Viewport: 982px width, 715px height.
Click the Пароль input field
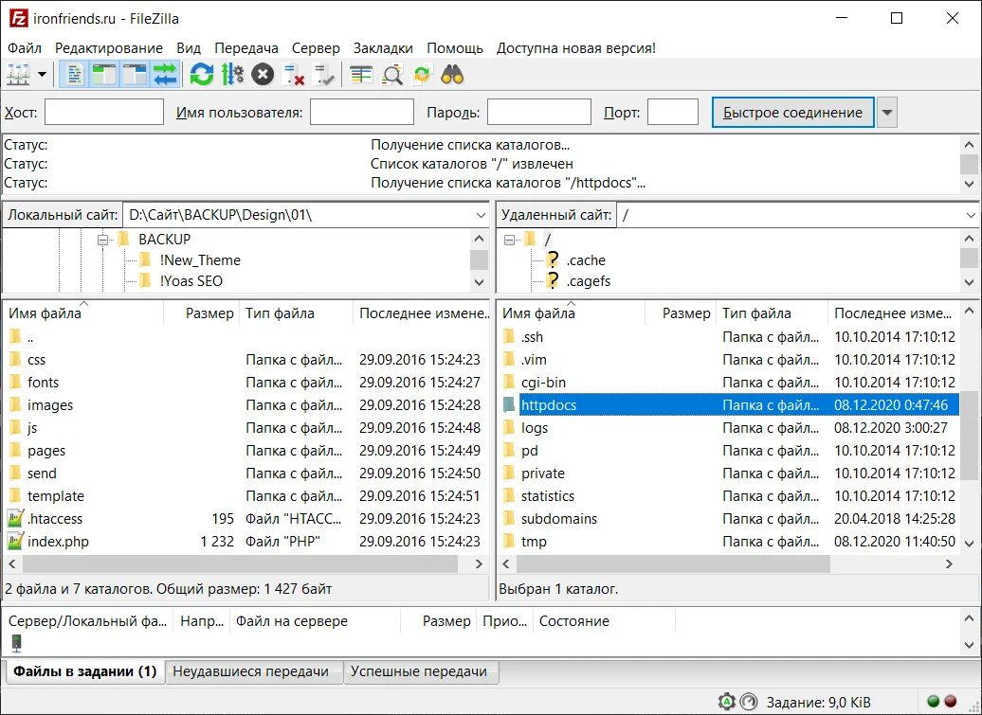[539, 112]
